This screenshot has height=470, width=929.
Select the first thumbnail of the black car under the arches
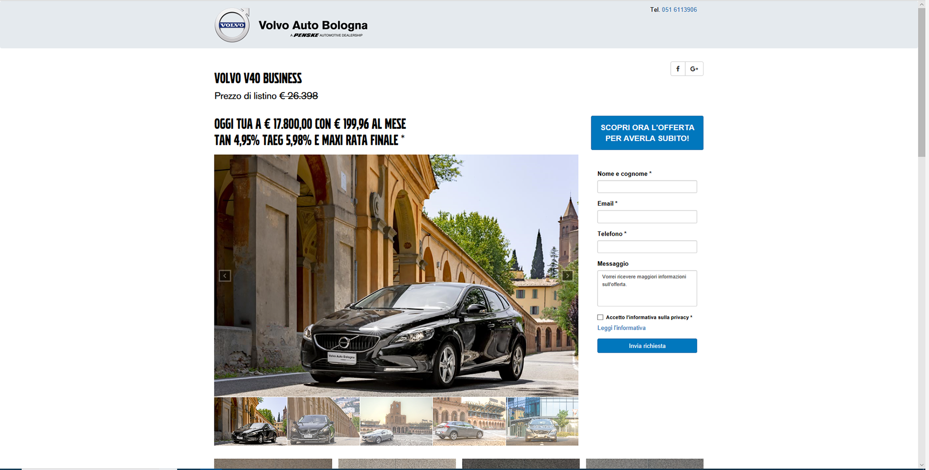click(251, 421)
